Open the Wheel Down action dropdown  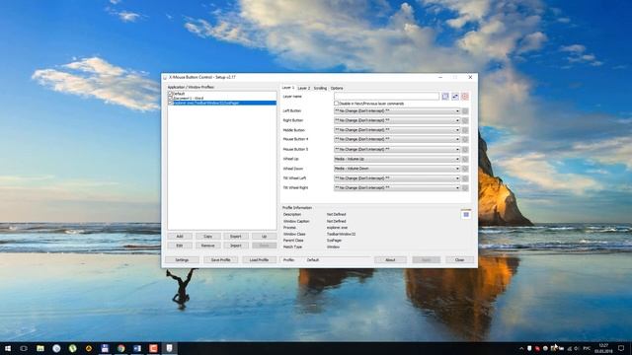coord(397,169)
